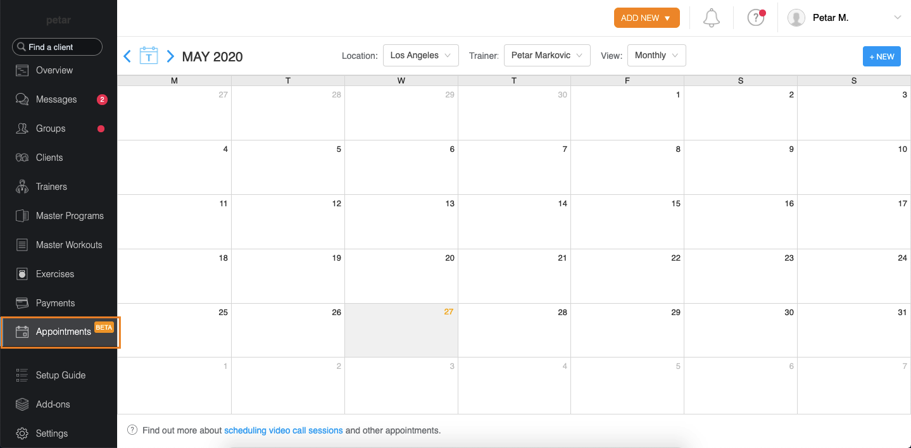The width and height of the screenshot is (911, 448).
Task: Open Add-ons from sidebar menu
Action: [x=53, y=404]
